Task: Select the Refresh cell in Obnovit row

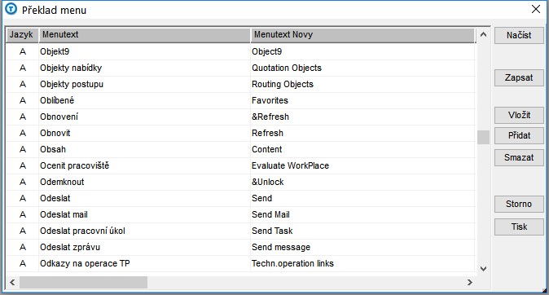Action: coord(362,133)
